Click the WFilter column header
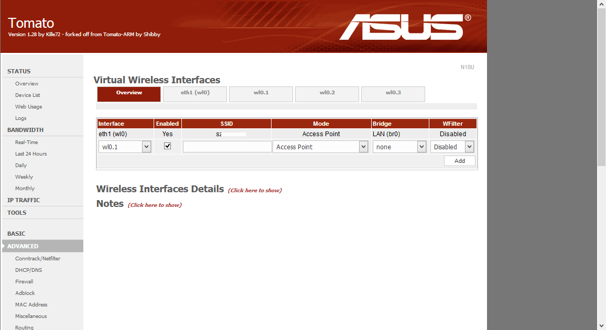606x330 pixels. click(452, 124)
